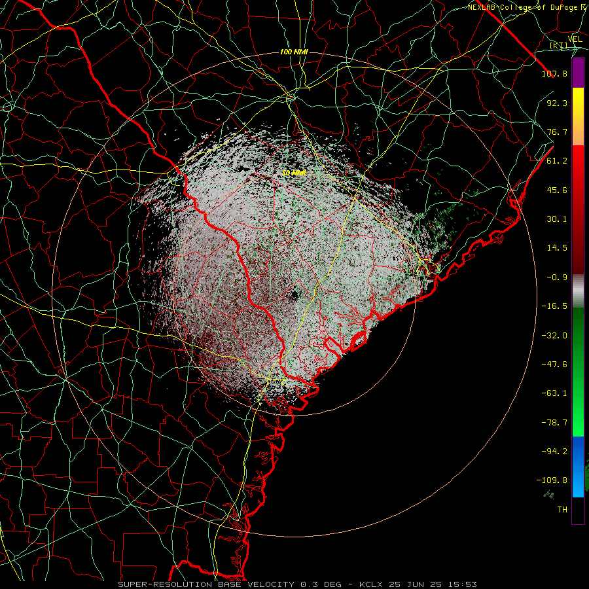Viewport: 589px width, 589px height.
Task: Click the -94.2 value on velocity scale
Action: (x=554, y=452)
